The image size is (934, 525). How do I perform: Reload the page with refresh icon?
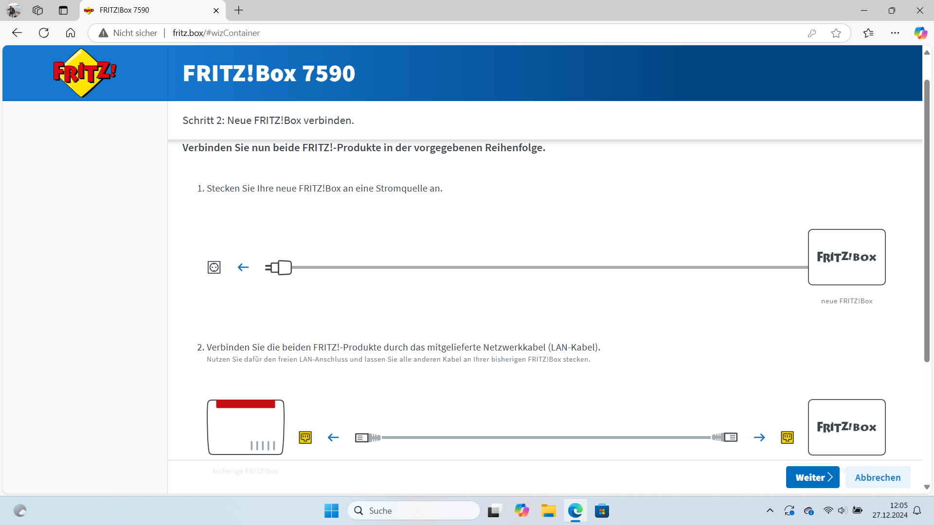44,33
